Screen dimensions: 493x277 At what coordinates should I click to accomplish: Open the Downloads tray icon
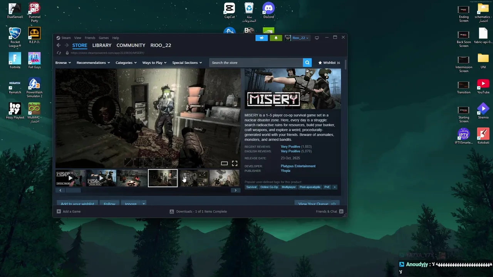[172, 212]
